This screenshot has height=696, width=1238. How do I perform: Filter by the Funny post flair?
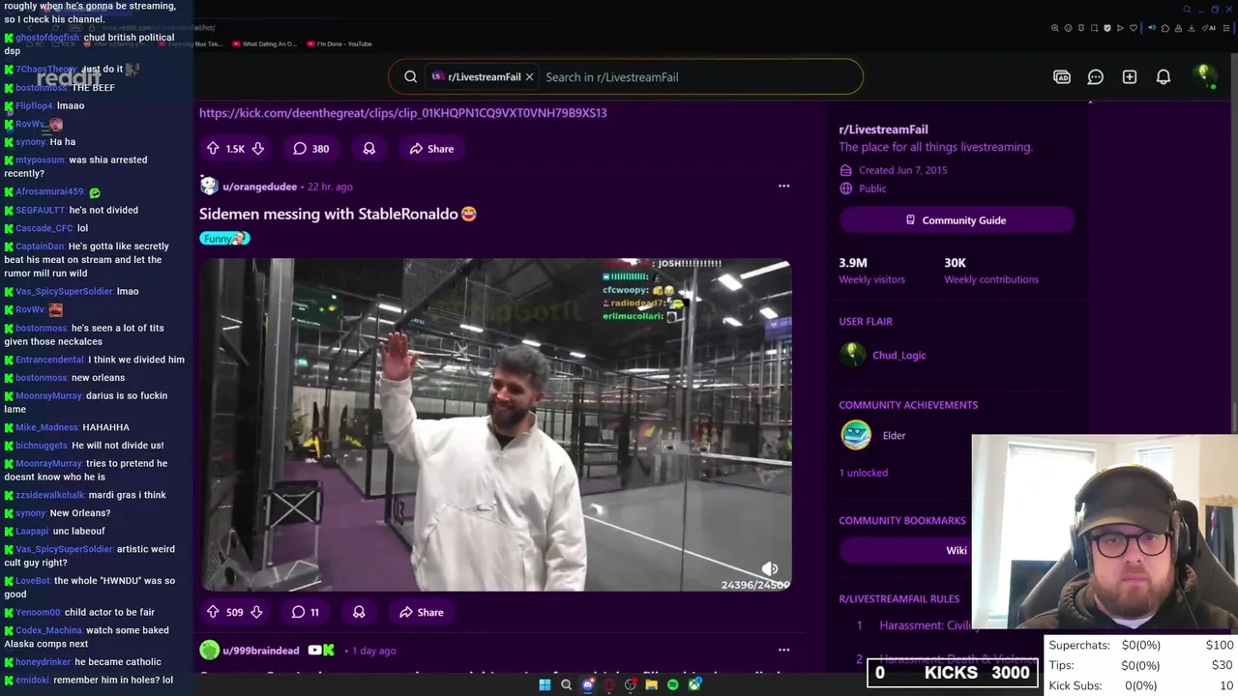tap(224, 239)
